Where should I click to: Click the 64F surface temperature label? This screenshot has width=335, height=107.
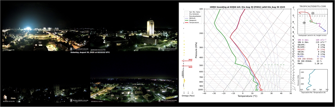261,90
